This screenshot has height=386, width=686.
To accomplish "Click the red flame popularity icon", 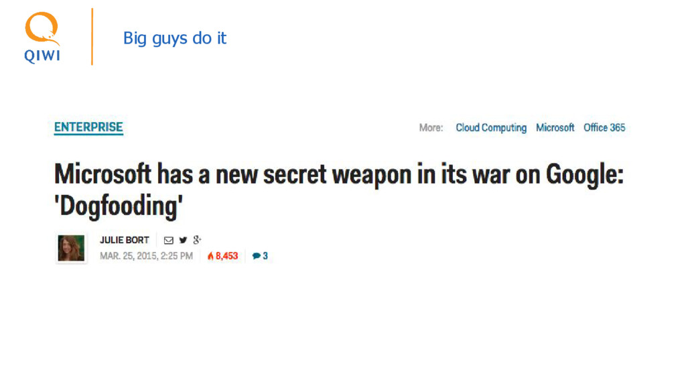I will click(x=210, y=256).
